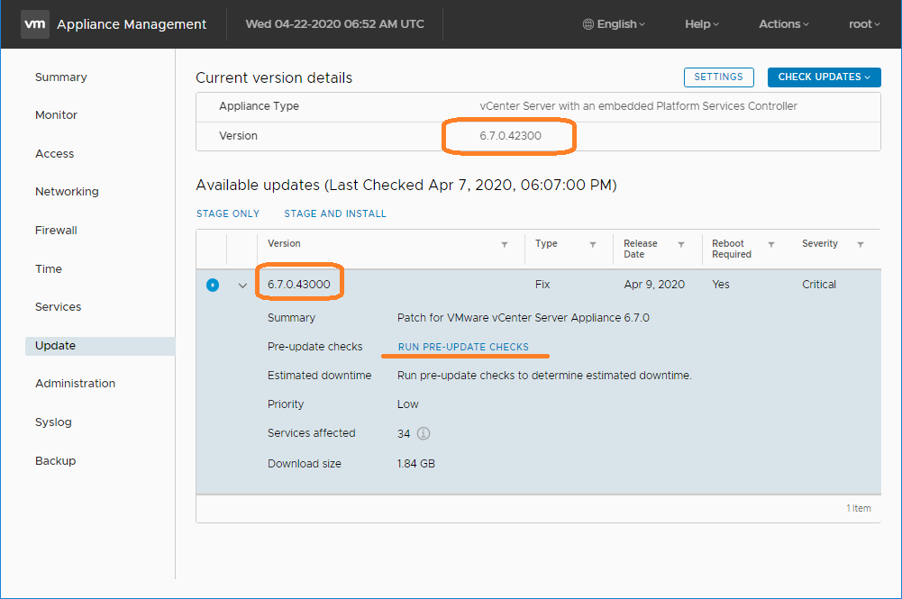
Task: Open the Firewall section
Action: click(56, 230)
